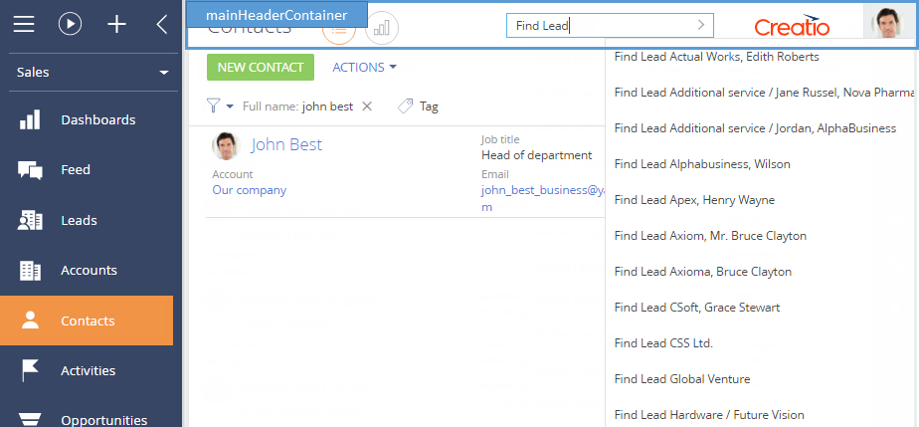919x427 pixels.
Task: Click the plus quick-add icon
Action: coord(117,25)
